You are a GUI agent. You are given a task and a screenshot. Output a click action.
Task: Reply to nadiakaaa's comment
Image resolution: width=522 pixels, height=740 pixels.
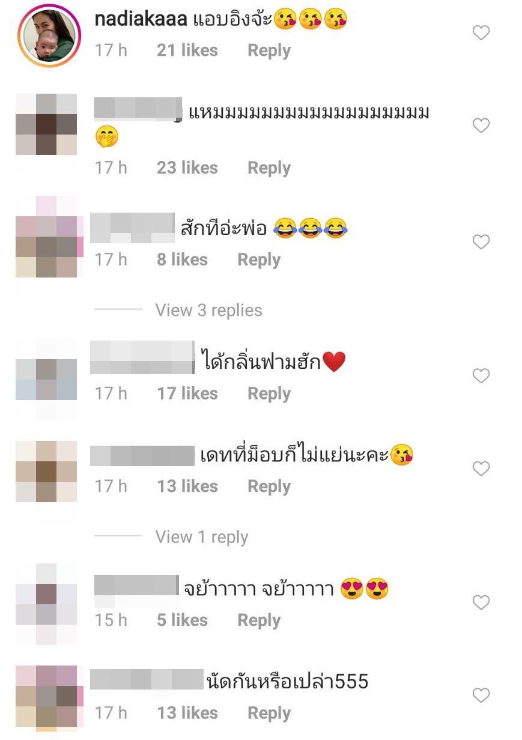coord(269,50)
